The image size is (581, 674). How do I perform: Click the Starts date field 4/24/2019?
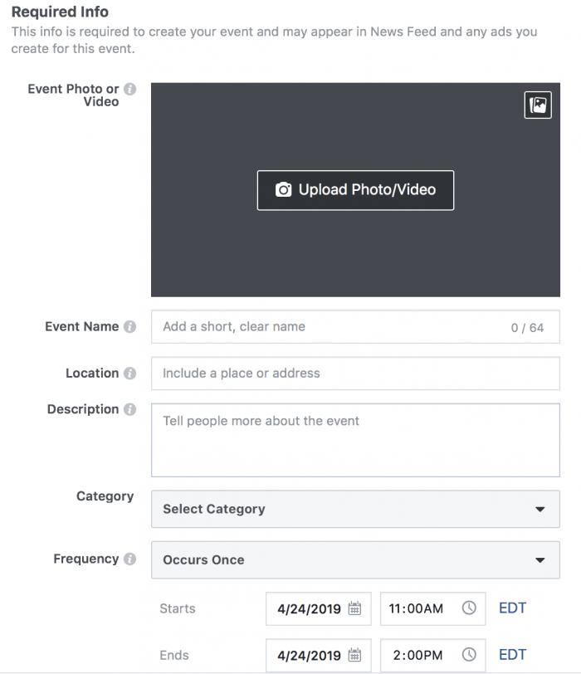[319, 608]
